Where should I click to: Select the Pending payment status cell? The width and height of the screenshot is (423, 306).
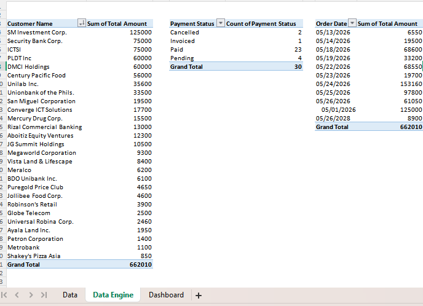197,58
